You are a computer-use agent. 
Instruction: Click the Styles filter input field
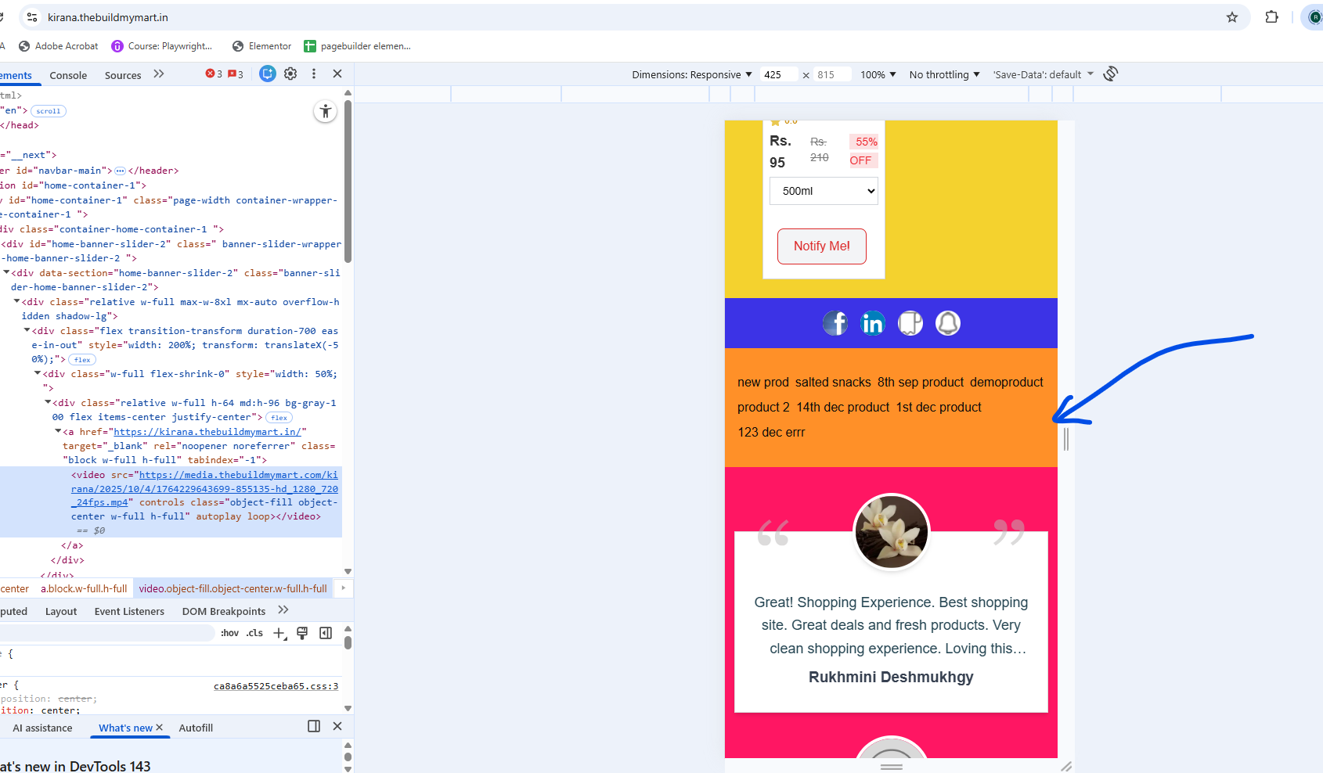click(x=106, y=633)
